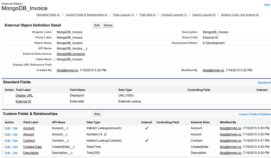Open the Created Date field label link
The image size is (271, 158).
pos(33,147)
